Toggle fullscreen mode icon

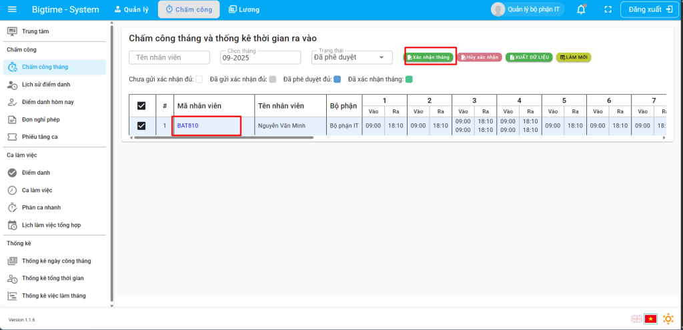coord(608,9)
